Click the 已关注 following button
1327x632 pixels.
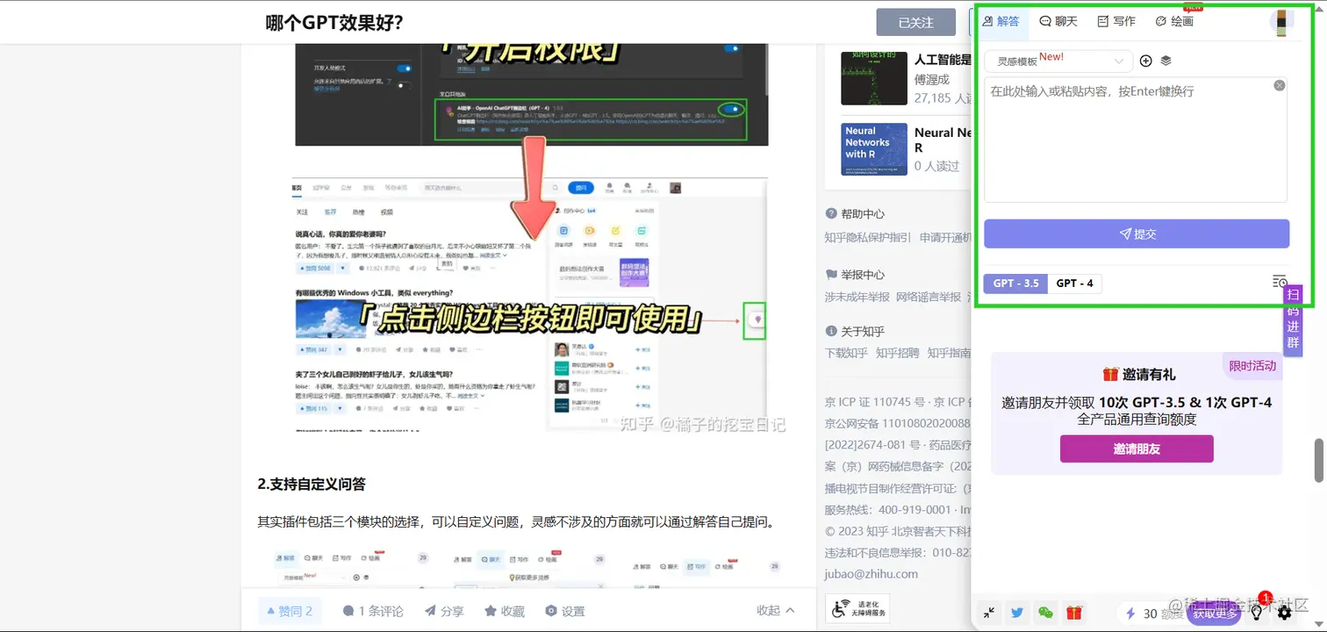click(x=915, y=22)
